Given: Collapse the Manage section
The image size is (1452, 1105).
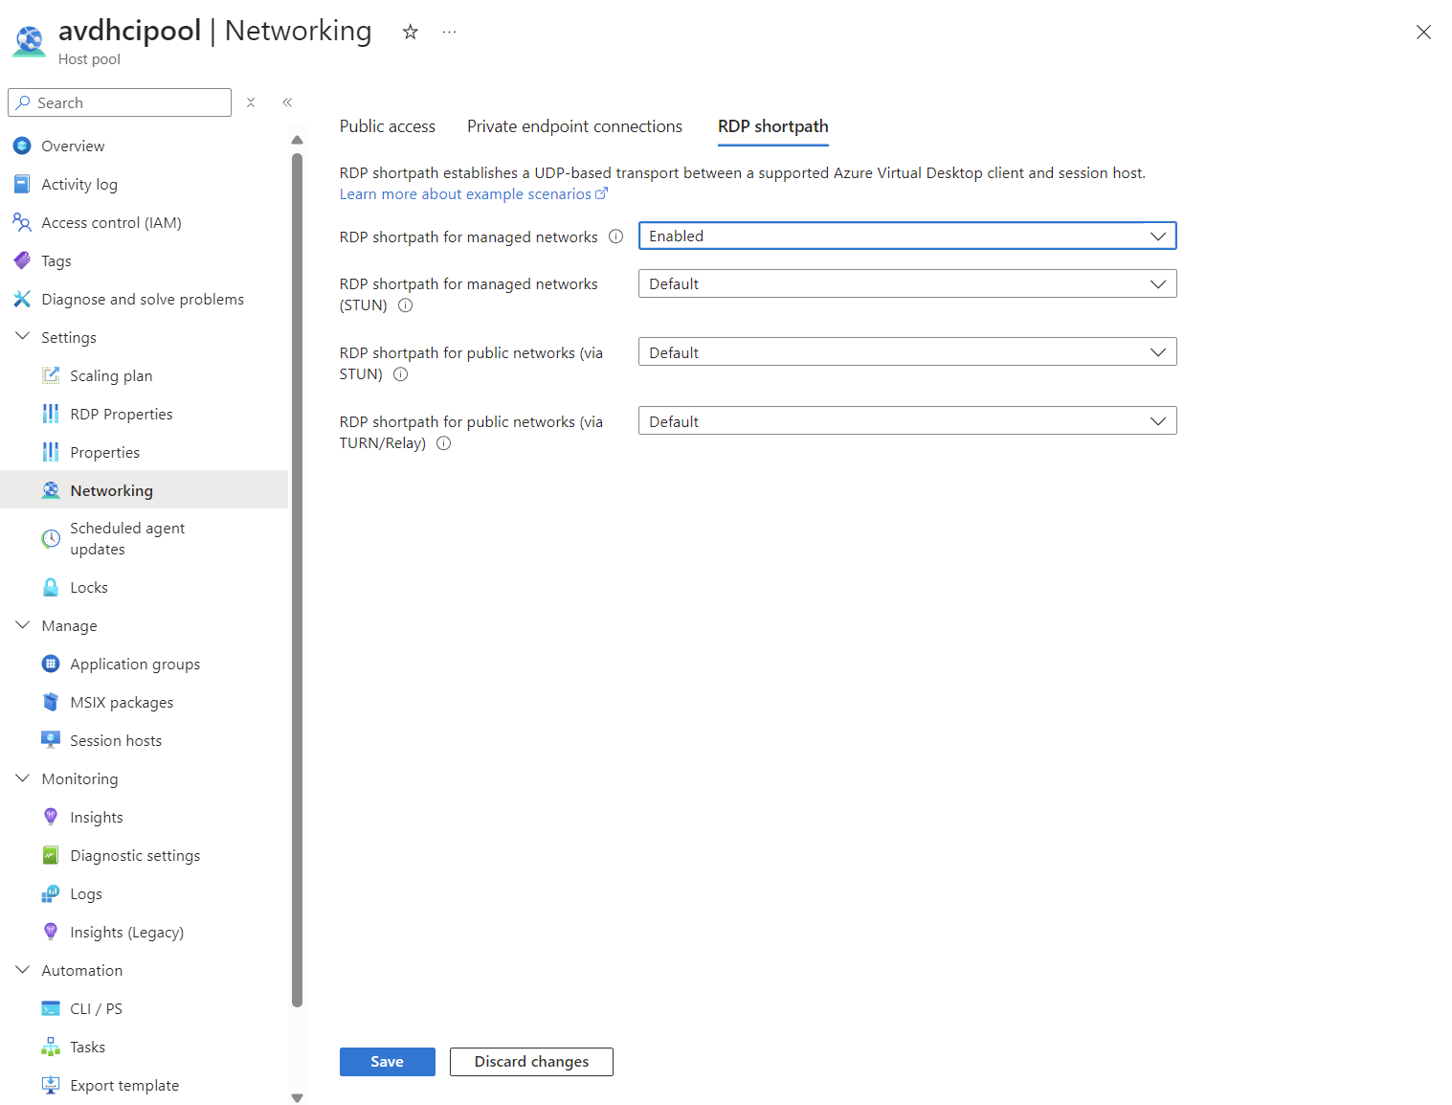Looking at the screenshot, I should tap(23, 625).
